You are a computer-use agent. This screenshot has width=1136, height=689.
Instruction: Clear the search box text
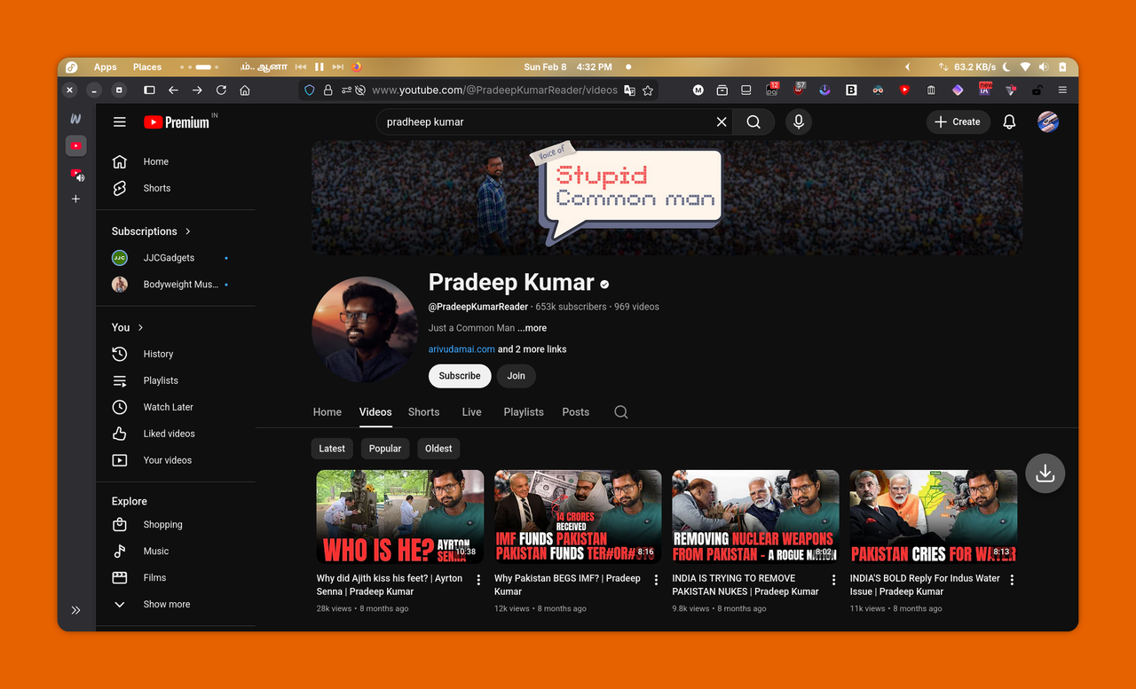[x=722, y=122]
